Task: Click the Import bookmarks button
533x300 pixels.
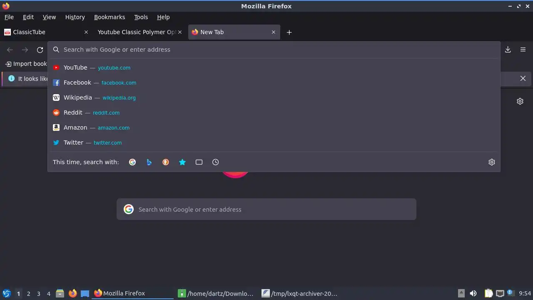Action: click(26, 64)
